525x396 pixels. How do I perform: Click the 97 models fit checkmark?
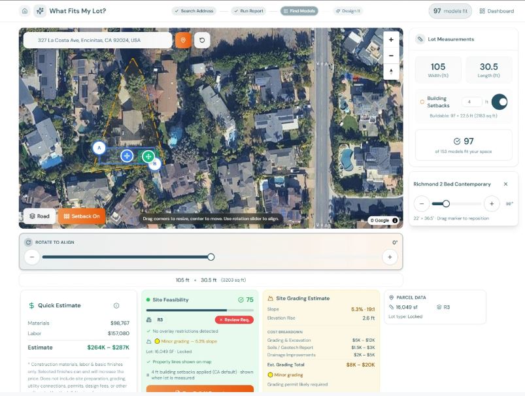click(x=457, y=141)
